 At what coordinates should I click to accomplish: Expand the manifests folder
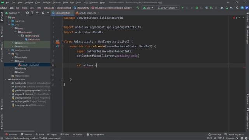pos(9,21)
